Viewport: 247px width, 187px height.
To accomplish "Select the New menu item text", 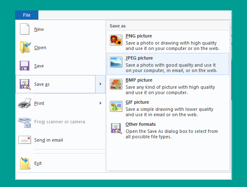I will click(x=39, y=29).
